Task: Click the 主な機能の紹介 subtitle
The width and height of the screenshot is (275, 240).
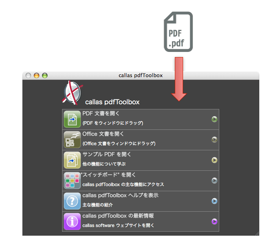Action: pyautogui.click(x=97, y=205)
